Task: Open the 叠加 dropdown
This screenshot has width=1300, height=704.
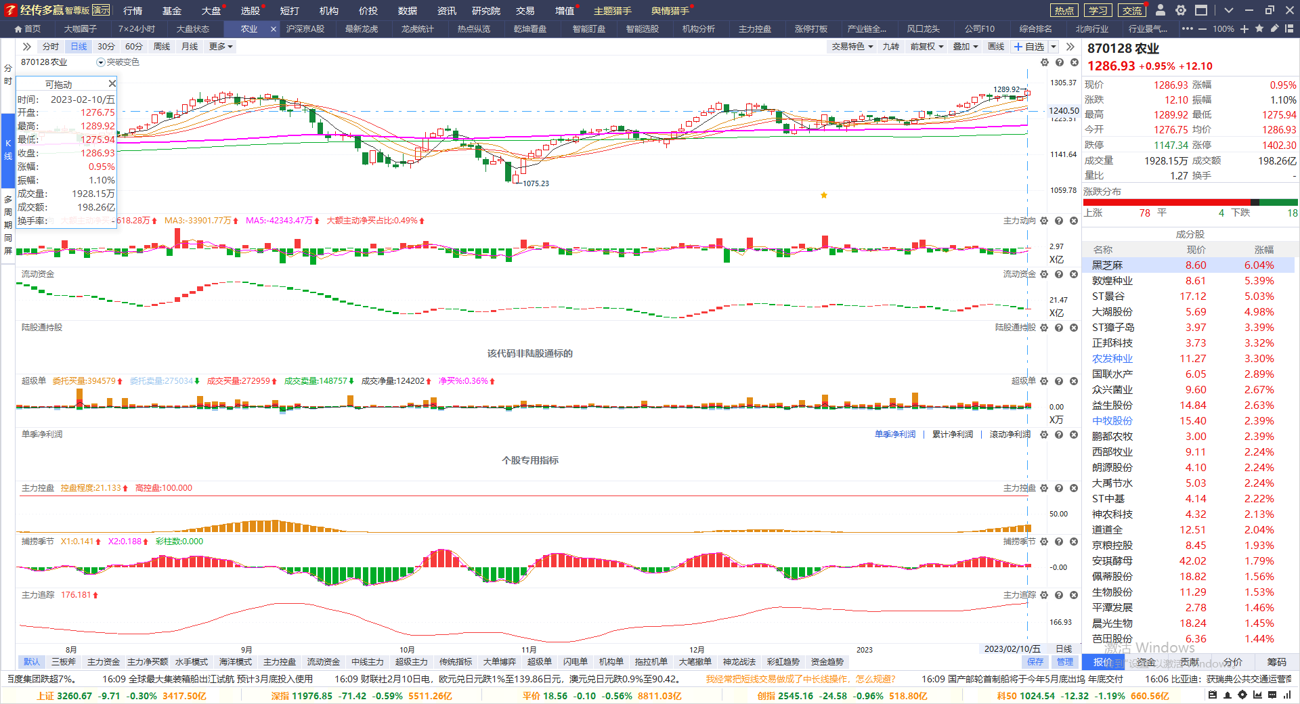Action: (x=966, y=47)
